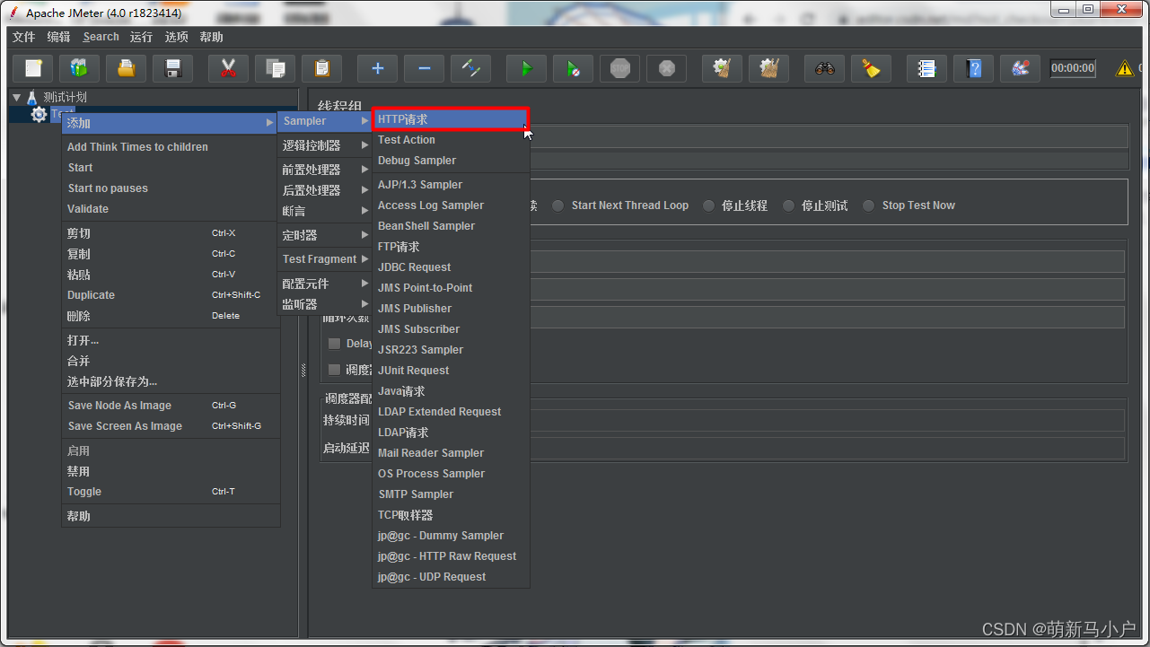Toggle the Delay thread creation checkbox
This screenshot has width=1150, height=647.
(x=334, y=344)
